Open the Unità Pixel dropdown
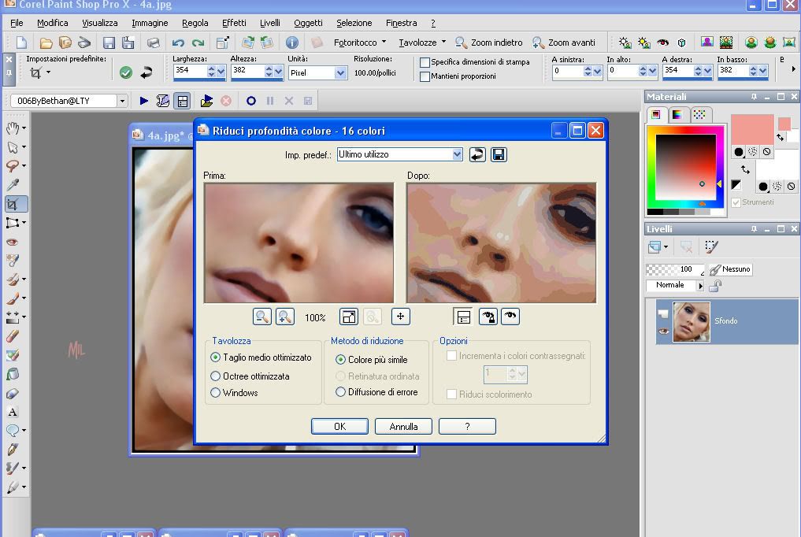Image resolution: width=801 pixels, height=537 pixels. coord(341,73)
